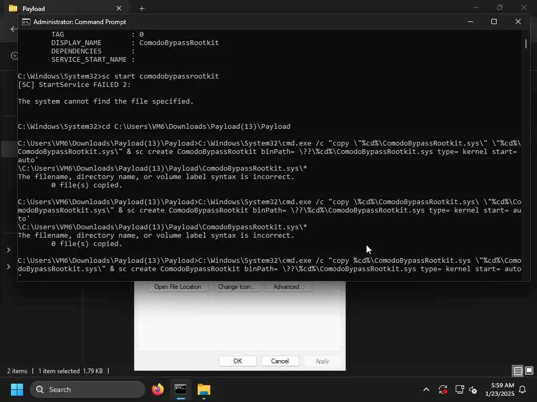This screenshot has height=402, width=537.
Task: Open the network tray icon
Action: coord(459,389)
